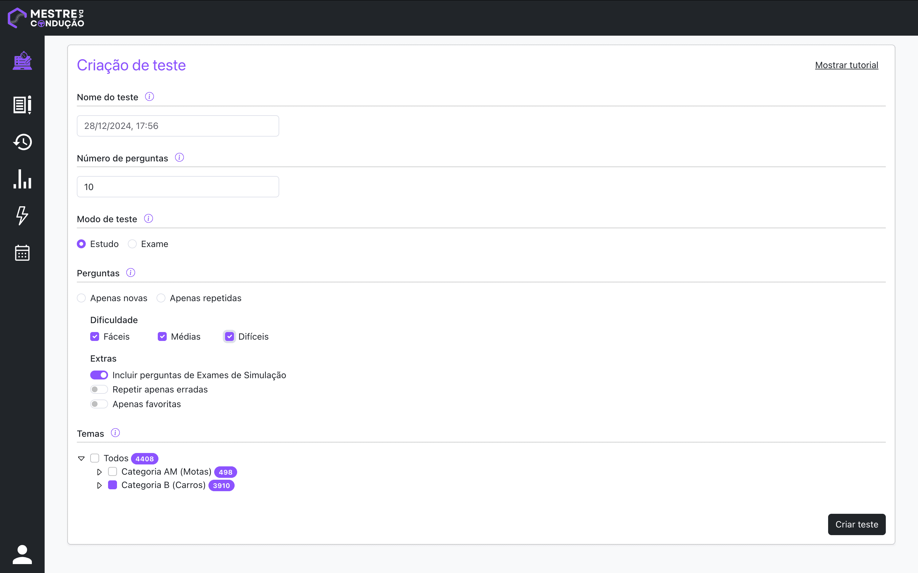Viewport: 918px width, 573px height.
Task: Show info for Nome do teste
Action: point(149,97)
